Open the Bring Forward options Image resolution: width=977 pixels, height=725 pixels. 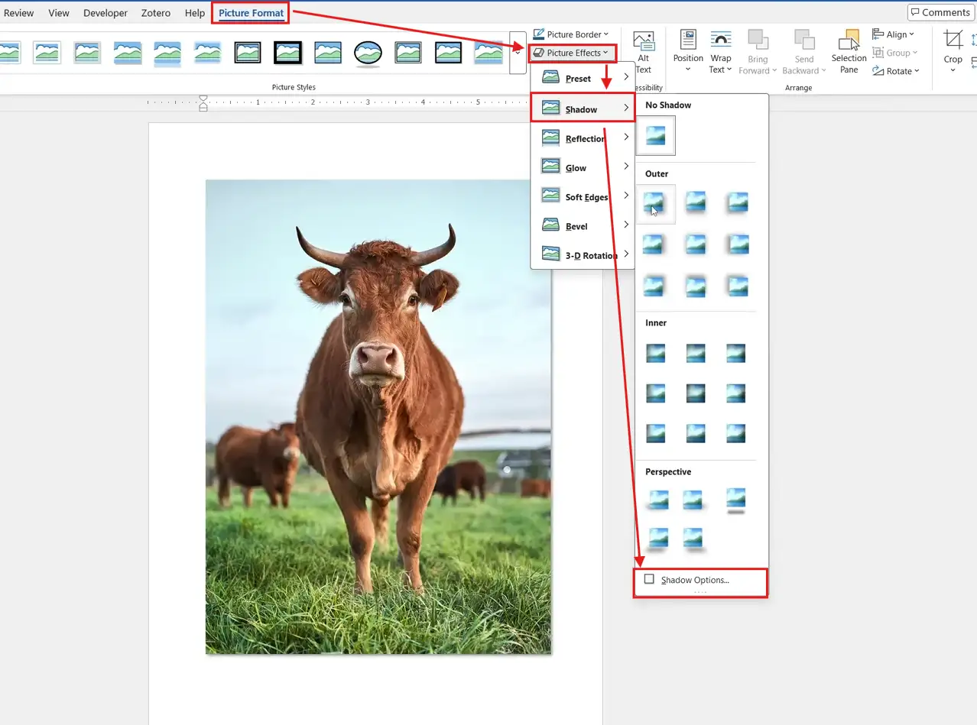(758, 52)
